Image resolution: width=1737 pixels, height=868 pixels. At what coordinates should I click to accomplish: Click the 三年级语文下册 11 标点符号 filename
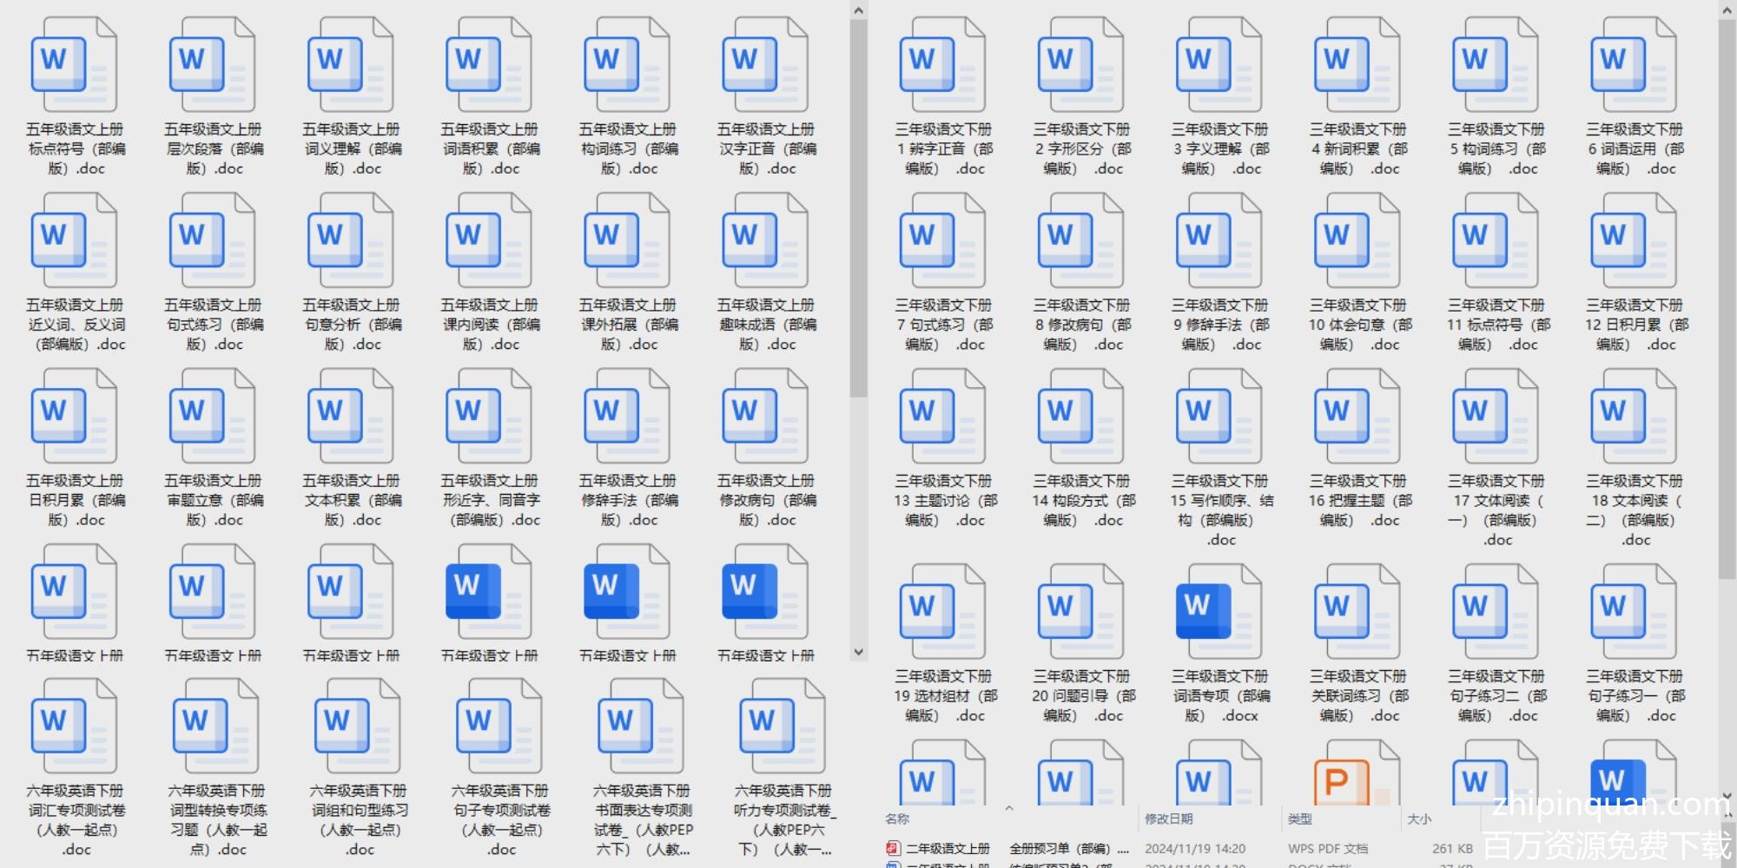tap(1498, 325)
